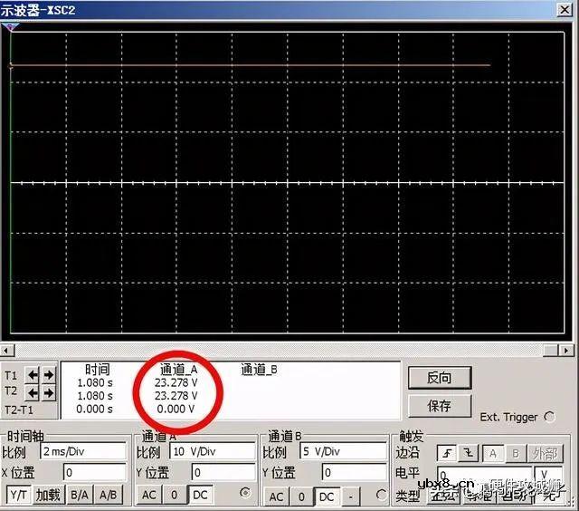The width and height of the screenshot is (579, 511).
Task: Switch timebase to Y/T mode
Action: click(x=18, y=495)
